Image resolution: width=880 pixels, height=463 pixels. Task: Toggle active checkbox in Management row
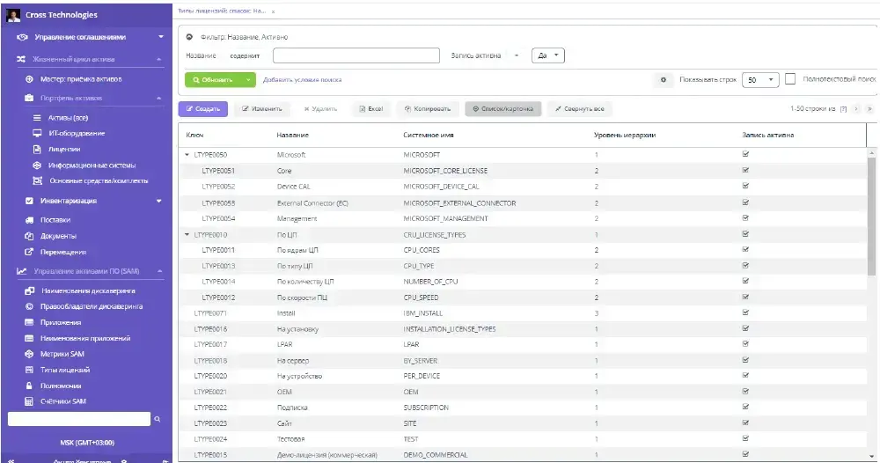(746, 217)
